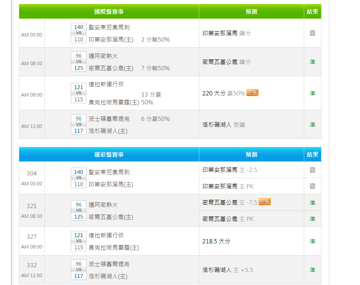Click the 結果 header of 國際盤 table

312,11
